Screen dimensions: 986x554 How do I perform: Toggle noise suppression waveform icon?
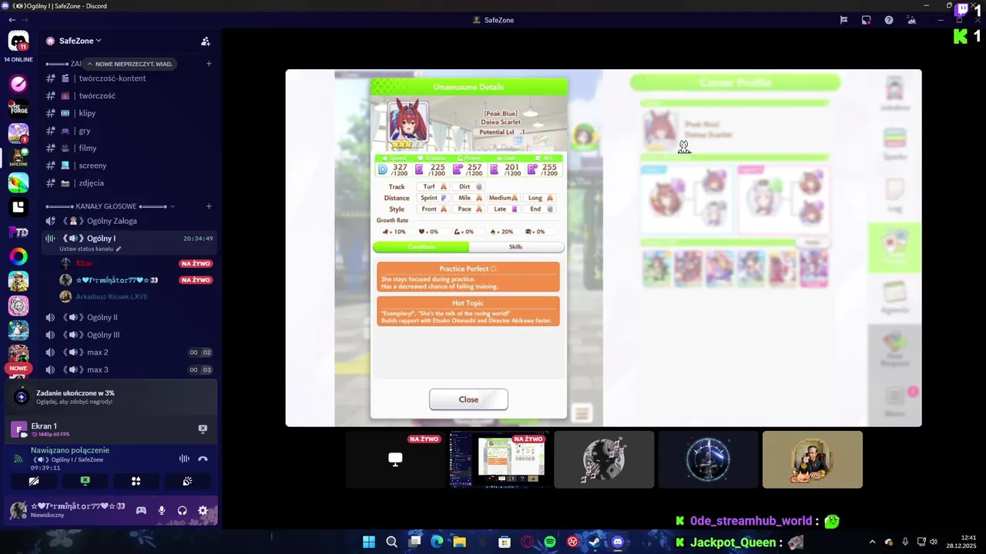[184, 459]
